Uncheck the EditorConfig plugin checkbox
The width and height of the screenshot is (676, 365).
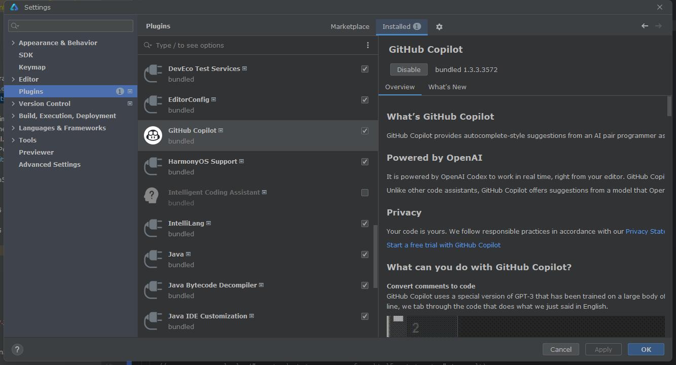pyautogui.click(x=365, y=100)
